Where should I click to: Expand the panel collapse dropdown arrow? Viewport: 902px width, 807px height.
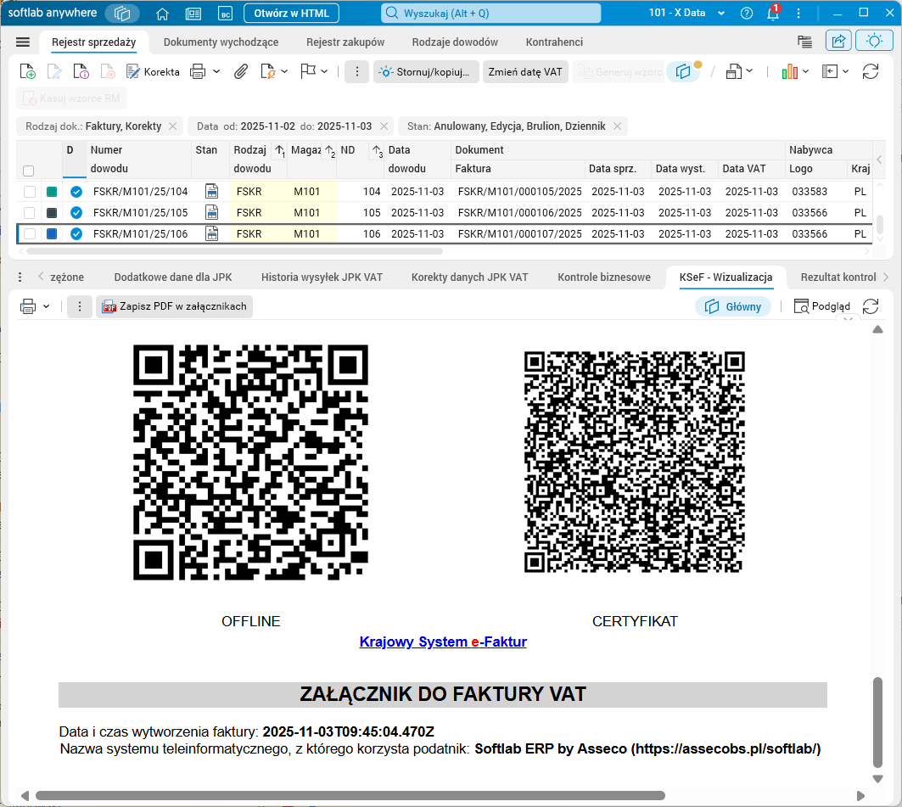pyautogui.click(x=846, y=71)
